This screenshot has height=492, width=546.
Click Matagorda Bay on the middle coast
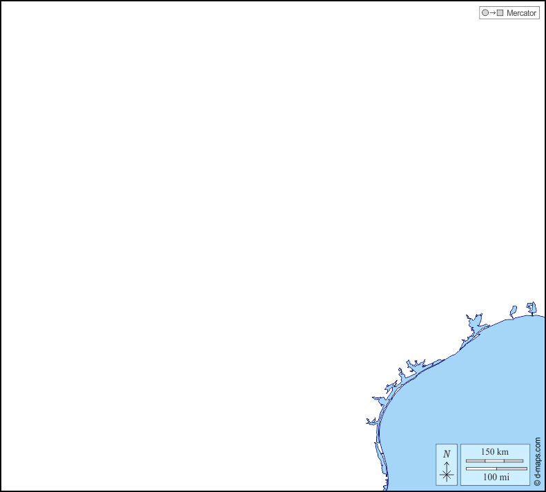click(414, 365)
